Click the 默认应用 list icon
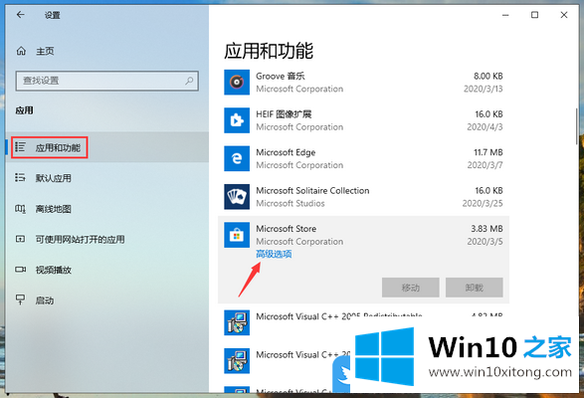This screenshot has height=398, width=584. [x=20, y=178]
